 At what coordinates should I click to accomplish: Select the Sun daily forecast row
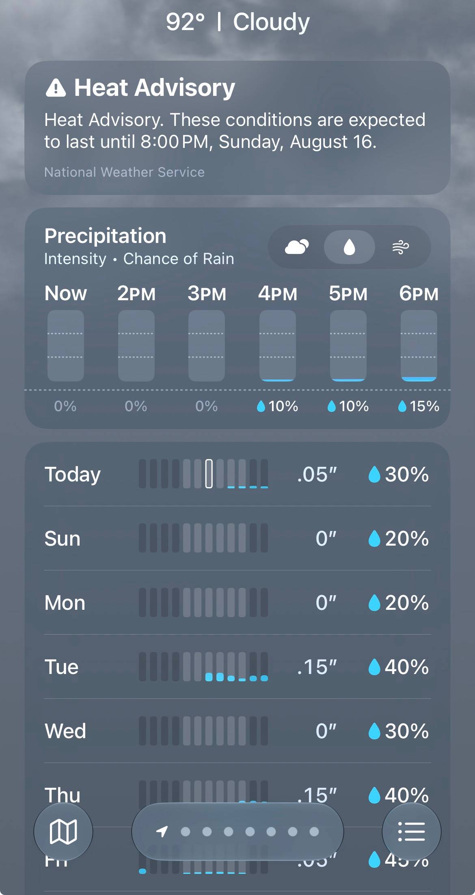coord(237,538)
